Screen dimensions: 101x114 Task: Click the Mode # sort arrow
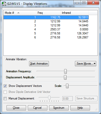click(18, 13)
